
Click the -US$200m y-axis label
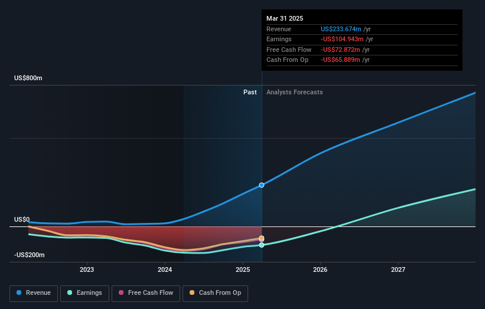point(30,255)
